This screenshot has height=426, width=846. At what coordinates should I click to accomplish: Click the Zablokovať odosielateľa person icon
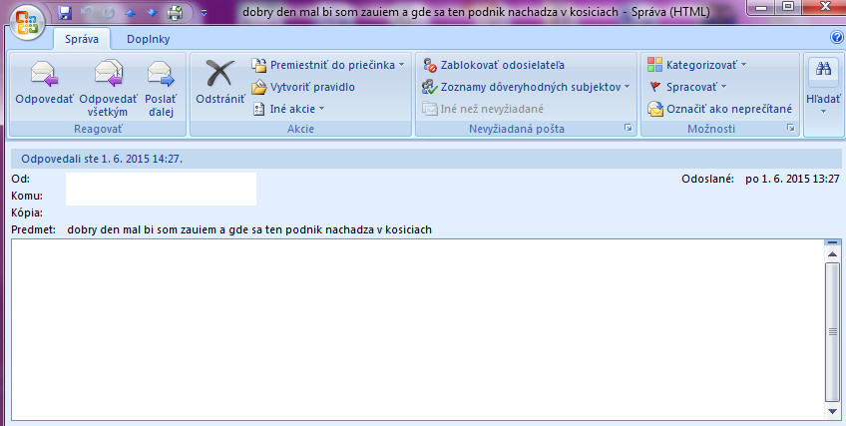pyautogui.click(x=429, y=65)
